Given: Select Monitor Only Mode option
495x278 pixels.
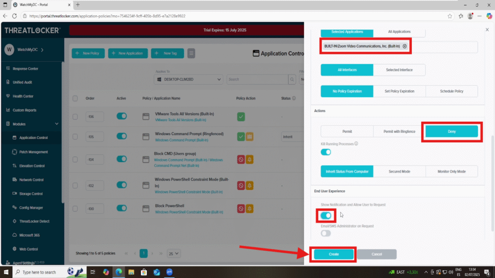Looking at the screenshot, I should (451, 171).
